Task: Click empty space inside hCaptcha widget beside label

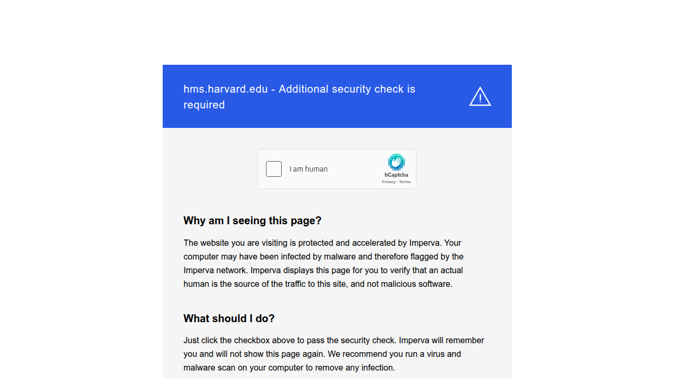Action: click(353, 169)
